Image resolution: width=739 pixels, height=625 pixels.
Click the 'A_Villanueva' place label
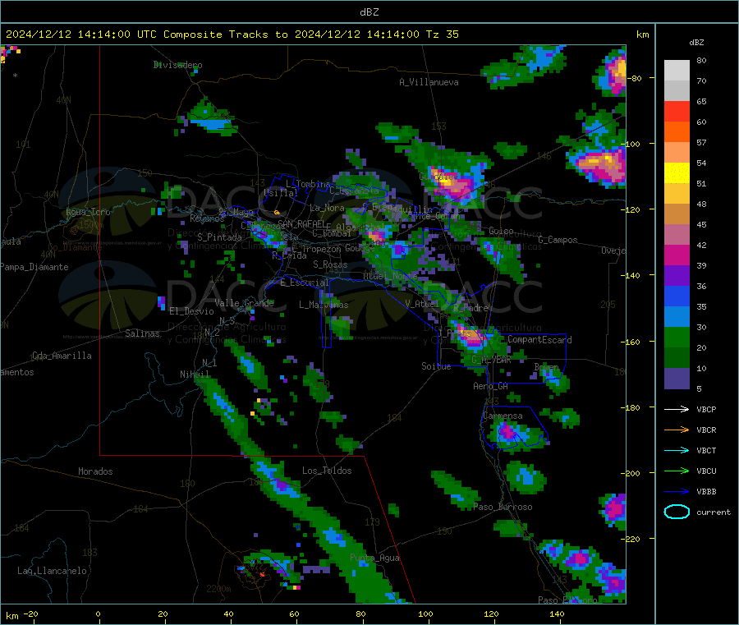[429, 82]
